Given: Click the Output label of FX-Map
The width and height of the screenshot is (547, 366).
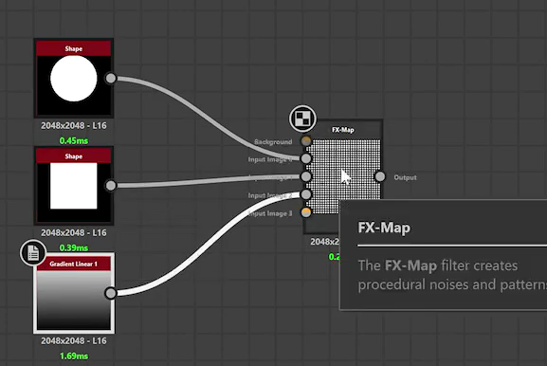Looking at the screenshot, I should click(405, 177).
